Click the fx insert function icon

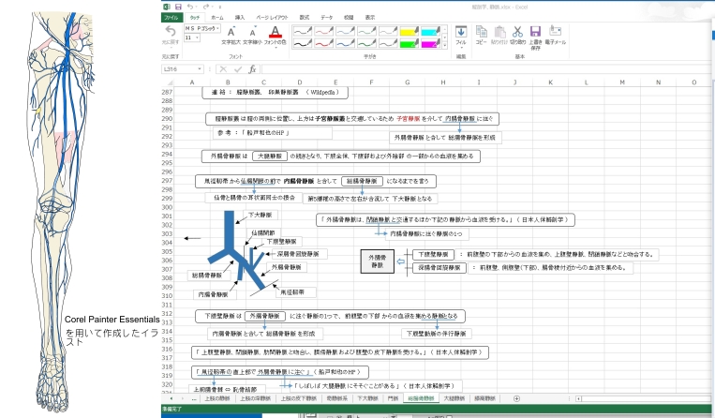[x=252, y=69]
